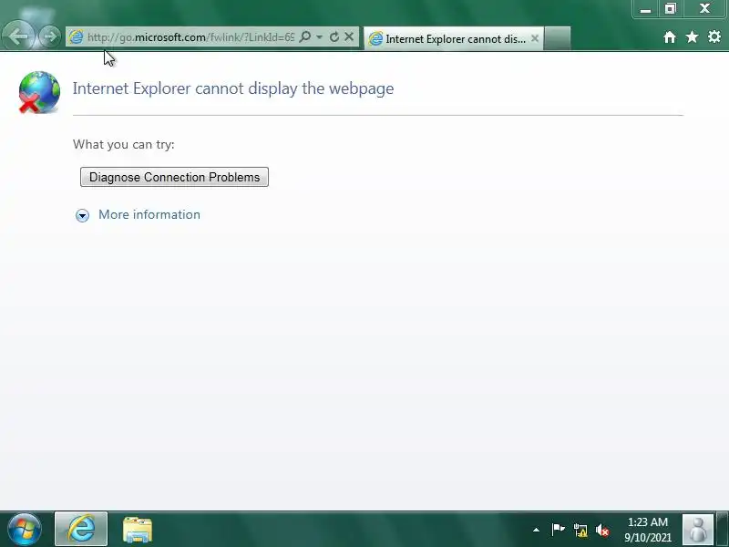Open a new tab with the blank tab button
Screen dimensions: 729x547
[557, 38]
